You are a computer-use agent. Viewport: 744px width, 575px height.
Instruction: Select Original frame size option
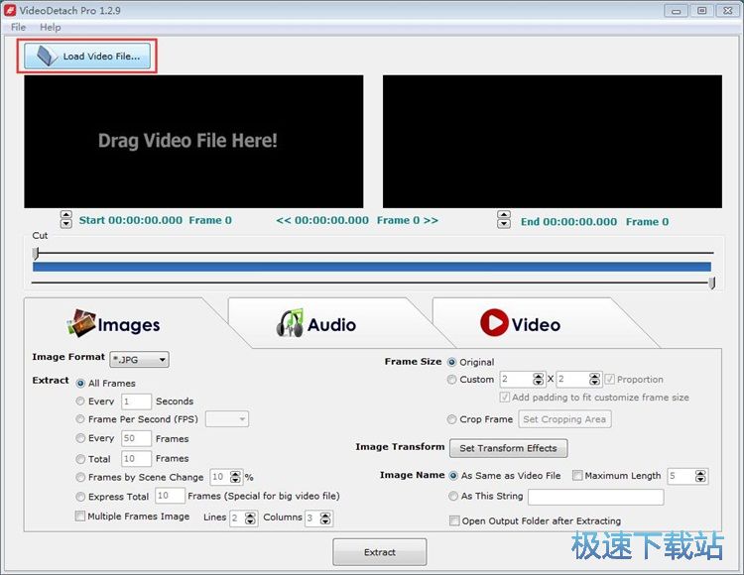click(451, 362)
